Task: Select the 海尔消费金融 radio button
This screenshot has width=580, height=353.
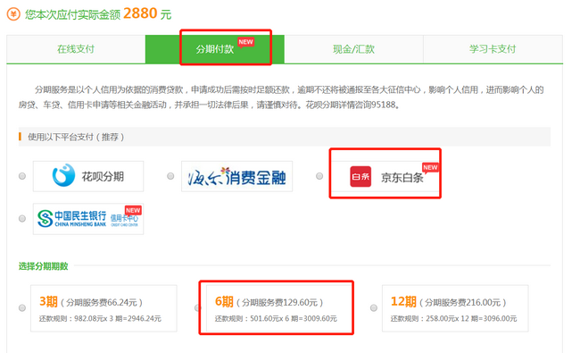Action: coord(170,176)
